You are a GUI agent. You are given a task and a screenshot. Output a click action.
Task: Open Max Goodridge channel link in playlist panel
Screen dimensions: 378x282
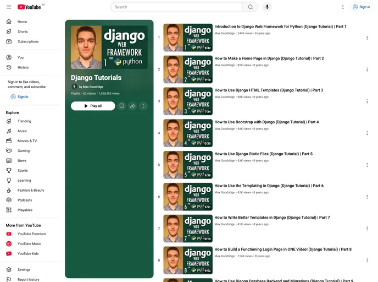[x=93, y=87]
